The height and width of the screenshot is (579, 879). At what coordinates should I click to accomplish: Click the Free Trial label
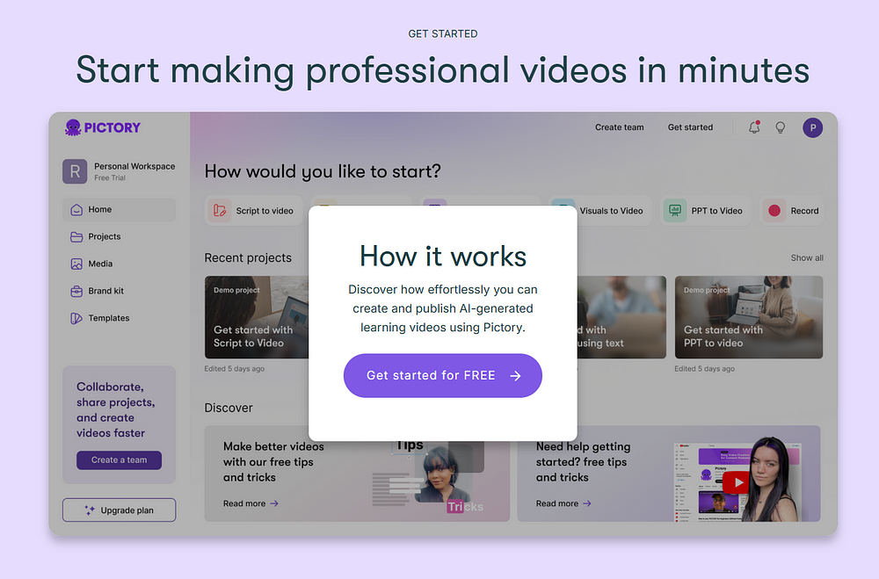click(x=110, y=177)
